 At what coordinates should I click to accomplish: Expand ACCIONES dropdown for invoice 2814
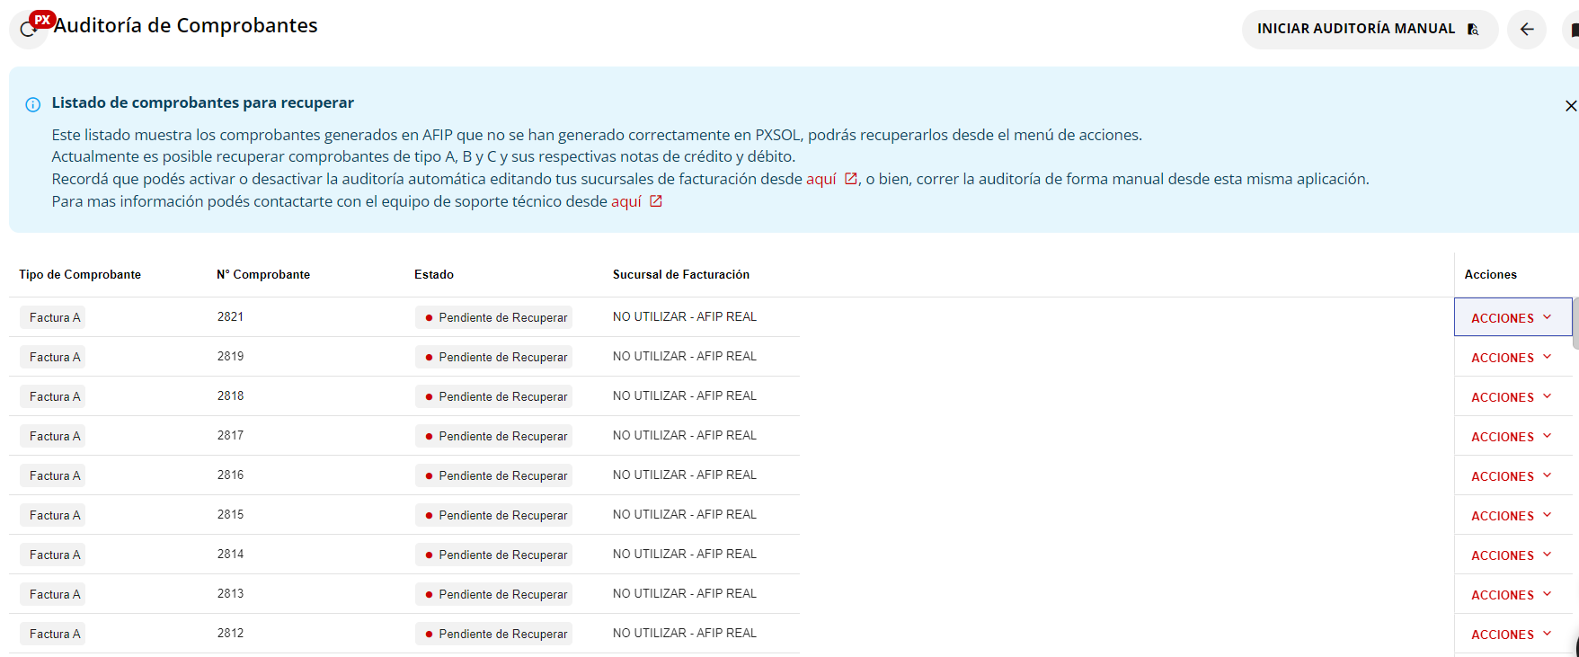point(1512,555)
